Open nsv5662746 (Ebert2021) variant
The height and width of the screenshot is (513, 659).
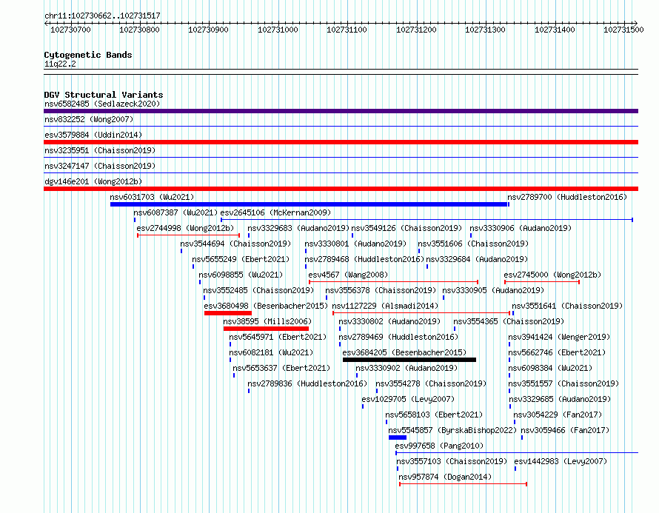[557, 352]
